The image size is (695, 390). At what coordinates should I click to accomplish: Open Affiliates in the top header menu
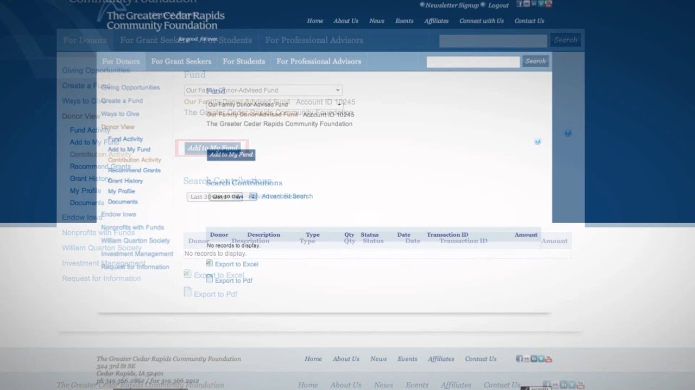(x=437, y=21)
